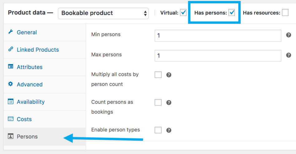Enable the Has resources checkbox
This screenshot has height=154, width=296.
pos(285,13)
